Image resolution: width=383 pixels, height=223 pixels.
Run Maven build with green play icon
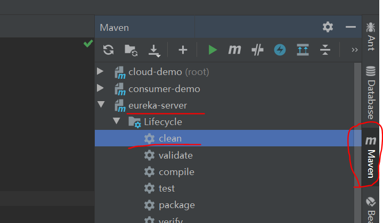pyautogui.click(x=213, y=50)
